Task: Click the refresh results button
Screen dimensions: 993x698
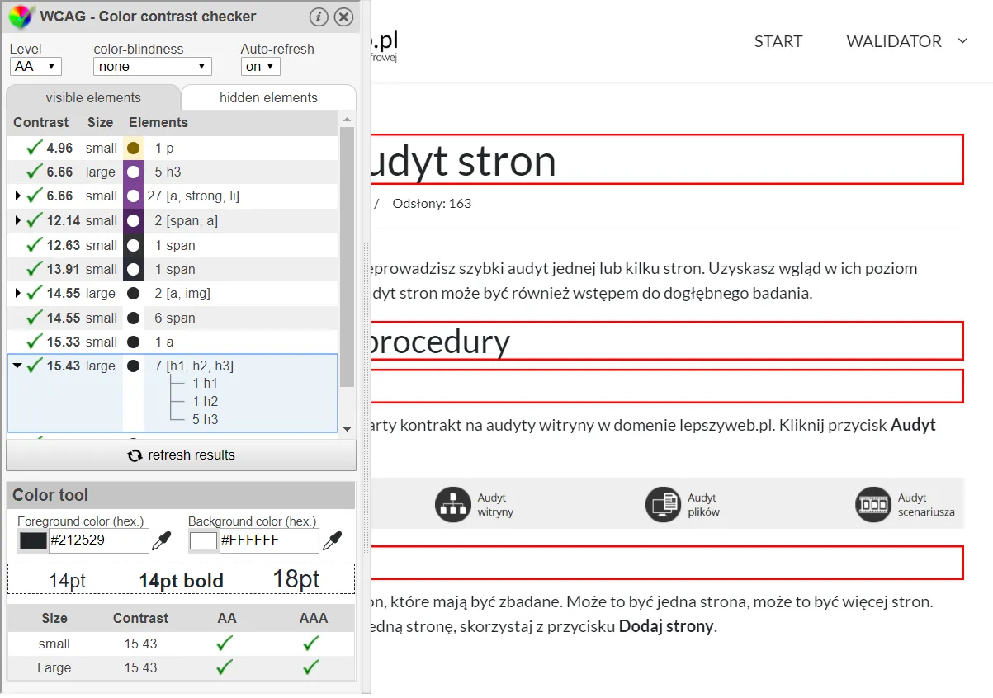Action: (181, 455)
